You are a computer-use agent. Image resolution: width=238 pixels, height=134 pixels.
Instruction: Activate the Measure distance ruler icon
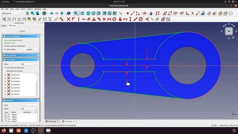tap(120, 13)
